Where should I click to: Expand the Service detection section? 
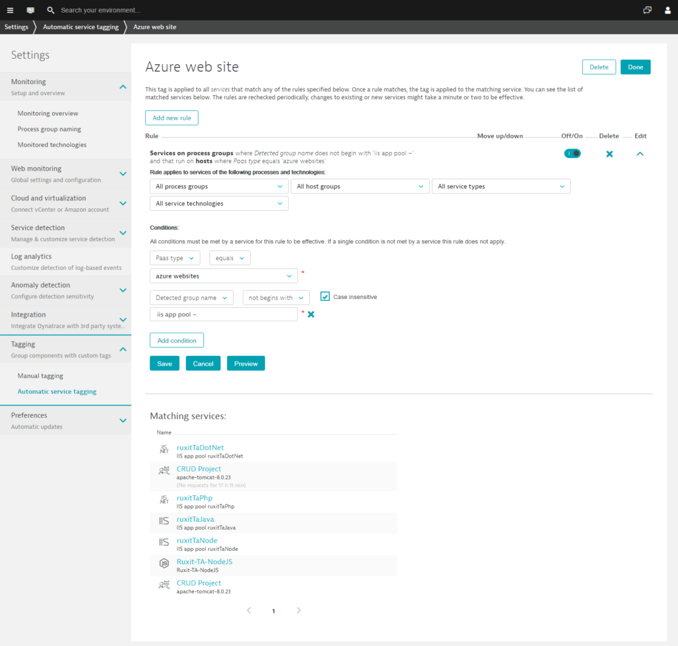(122, 233)
